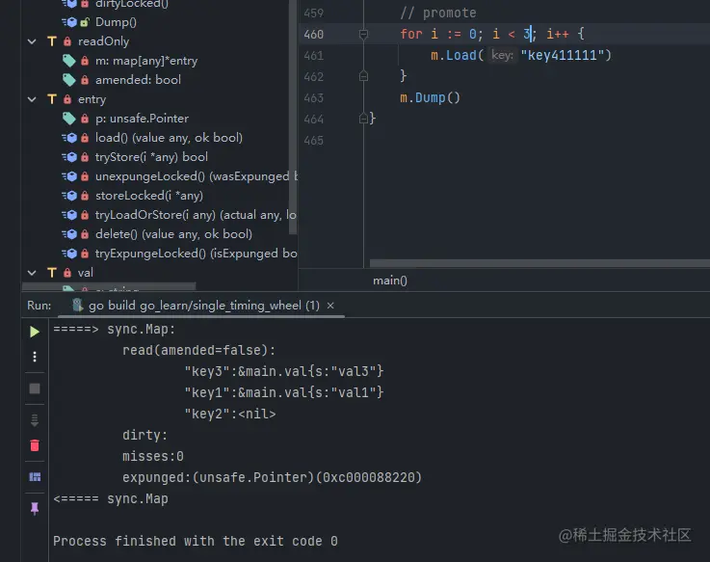Click the structure panel horizontal scrollbar
The width and height of the screenshot is (710, 562).
tap(109, 287)
